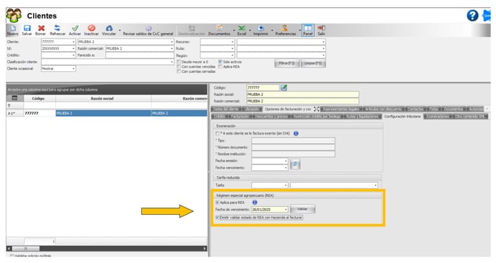
Task: Select the 777777 PRUEBA 2 grid row
Action: [107, 113]
